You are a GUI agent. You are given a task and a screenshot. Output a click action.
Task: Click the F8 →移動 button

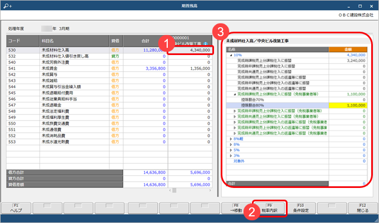pyautogui.click(x=236, y=208)
